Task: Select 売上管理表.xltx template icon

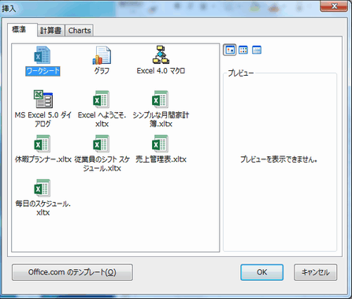Action: coord(160,144)
